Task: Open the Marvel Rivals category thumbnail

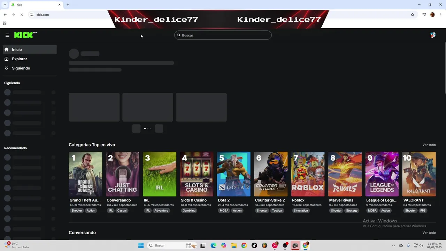Action: coord(345,174)
